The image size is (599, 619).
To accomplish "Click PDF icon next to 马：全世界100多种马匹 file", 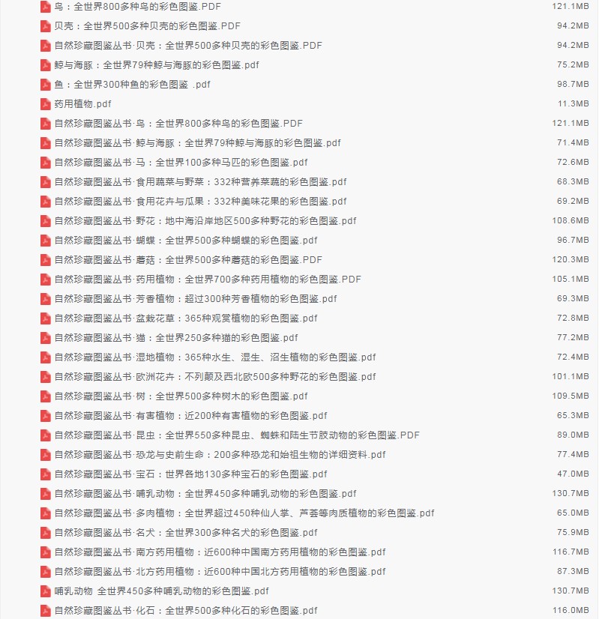I will [x=46, y=163].
